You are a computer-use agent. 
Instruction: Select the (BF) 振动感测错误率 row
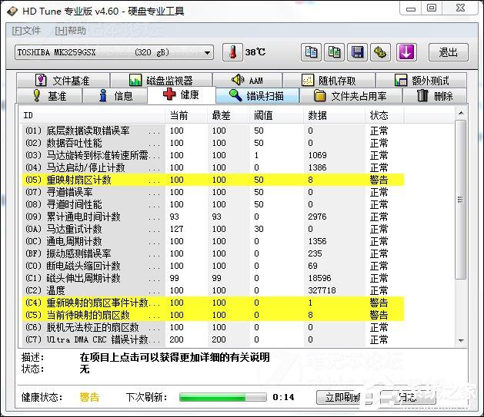point(213,253)
